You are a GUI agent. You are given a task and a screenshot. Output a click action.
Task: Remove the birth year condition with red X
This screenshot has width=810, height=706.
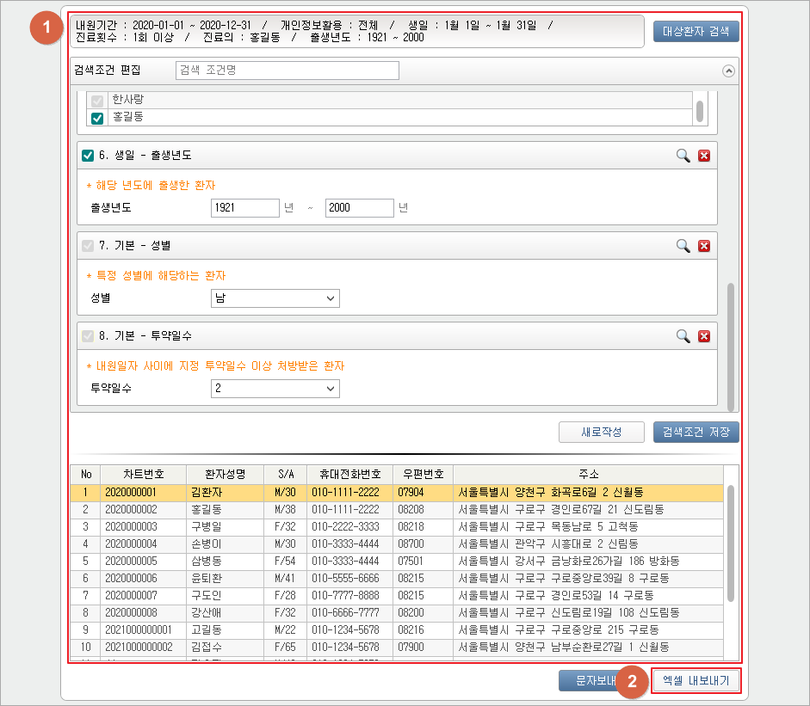(703, 156)
